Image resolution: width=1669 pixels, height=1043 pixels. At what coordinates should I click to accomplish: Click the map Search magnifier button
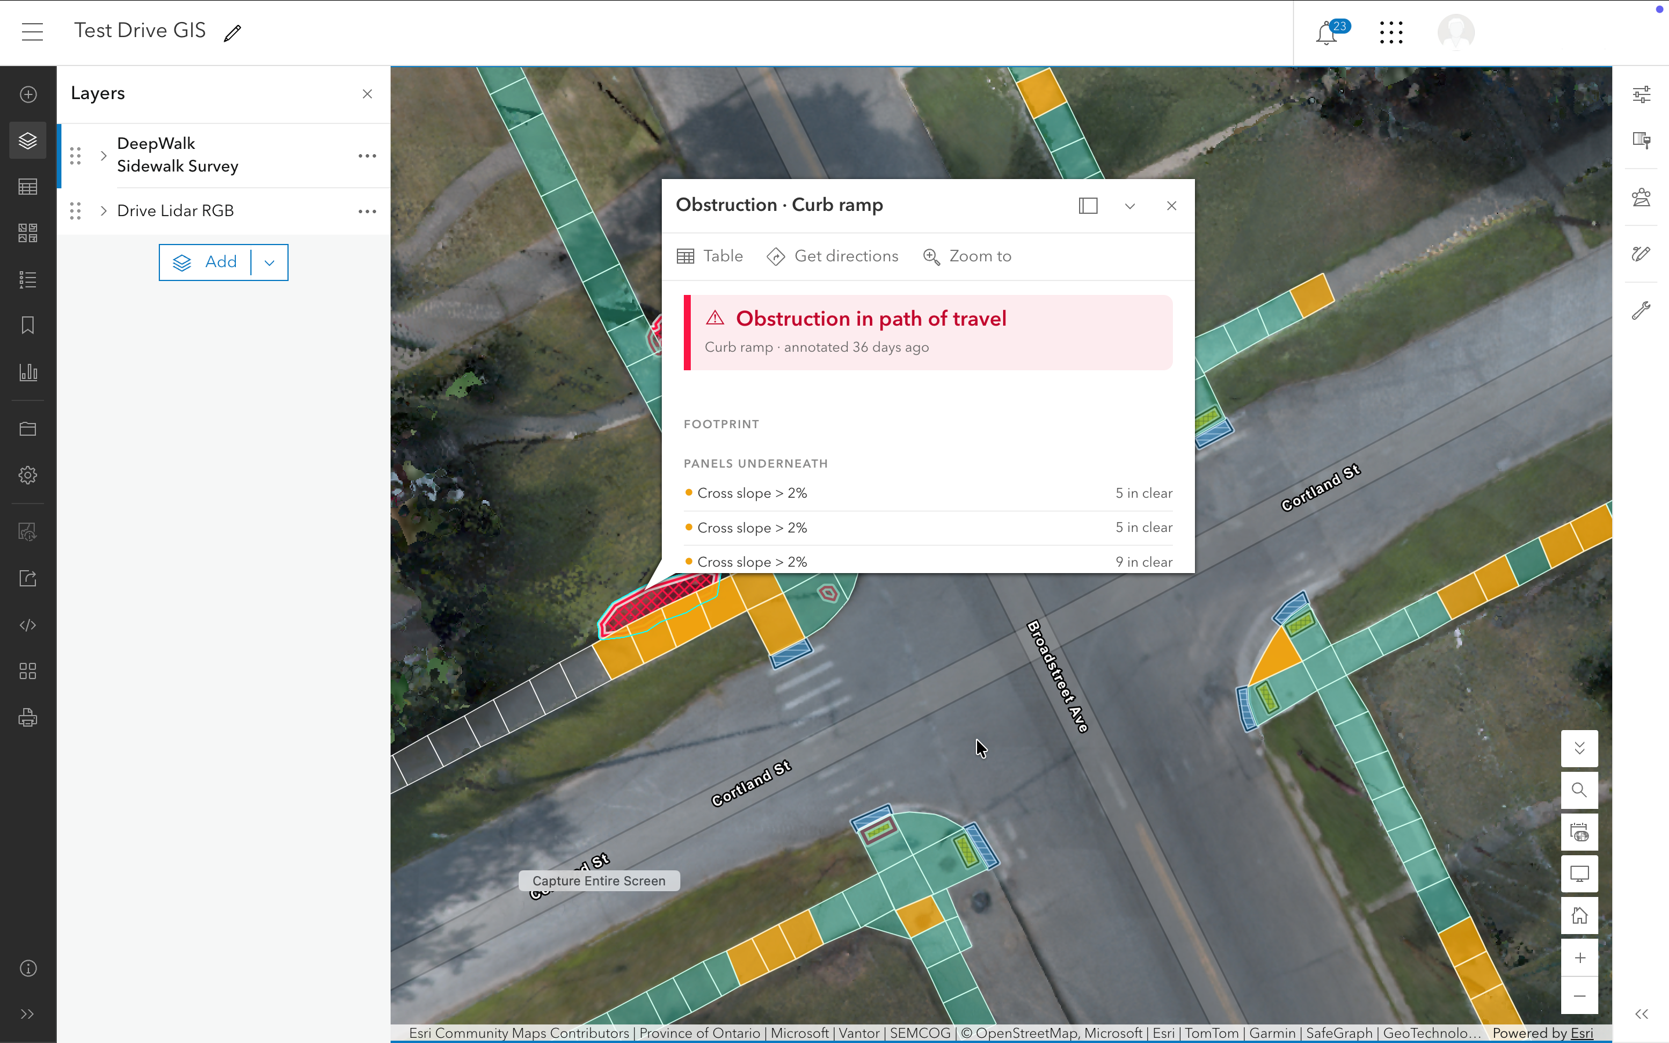click(x=1579, y=790)
